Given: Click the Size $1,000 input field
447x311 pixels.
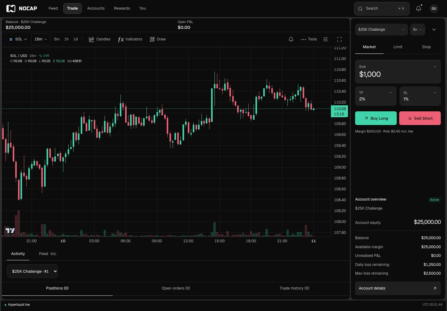Looking at the screenshot, I should pos(398,72).
